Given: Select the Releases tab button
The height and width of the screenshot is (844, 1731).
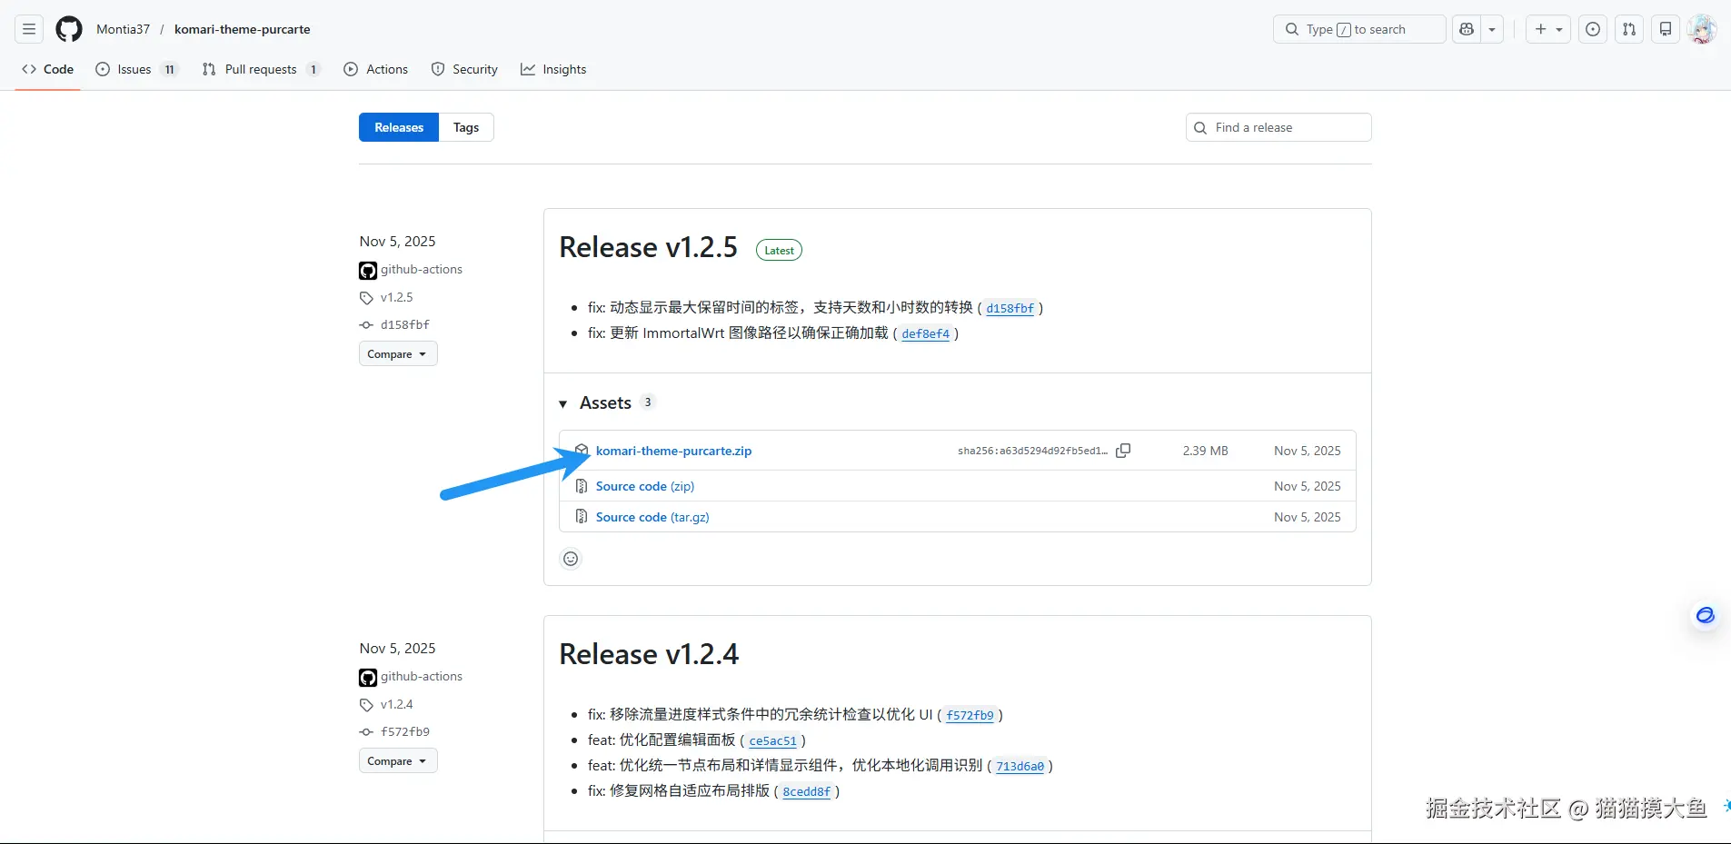Looking at the screenshot, I should tap(399, 127).
